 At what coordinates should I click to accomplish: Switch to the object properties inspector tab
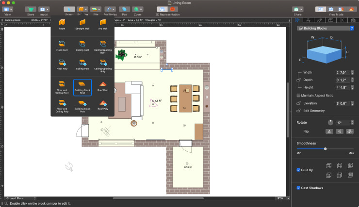tap(297, 20)
